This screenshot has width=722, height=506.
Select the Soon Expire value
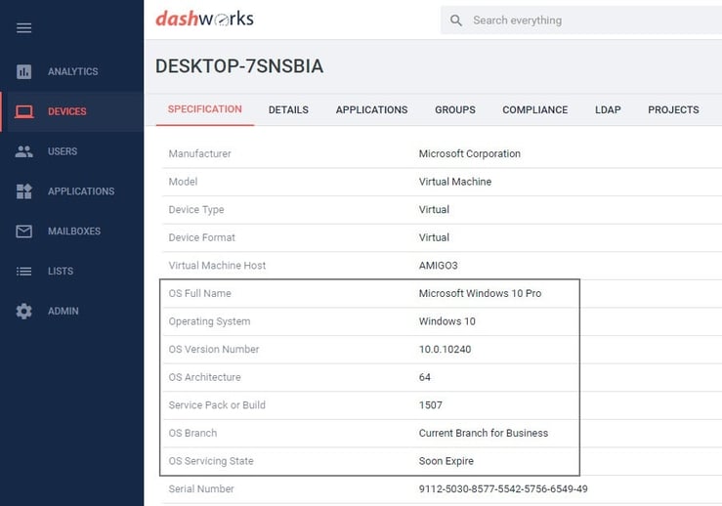446,461
